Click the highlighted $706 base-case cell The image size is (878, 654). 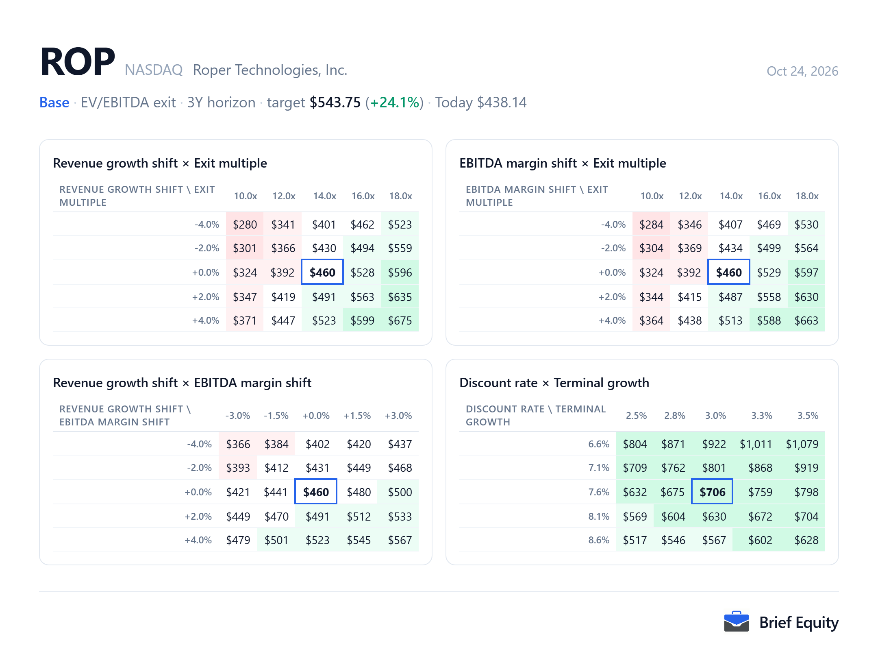[712, 492]
